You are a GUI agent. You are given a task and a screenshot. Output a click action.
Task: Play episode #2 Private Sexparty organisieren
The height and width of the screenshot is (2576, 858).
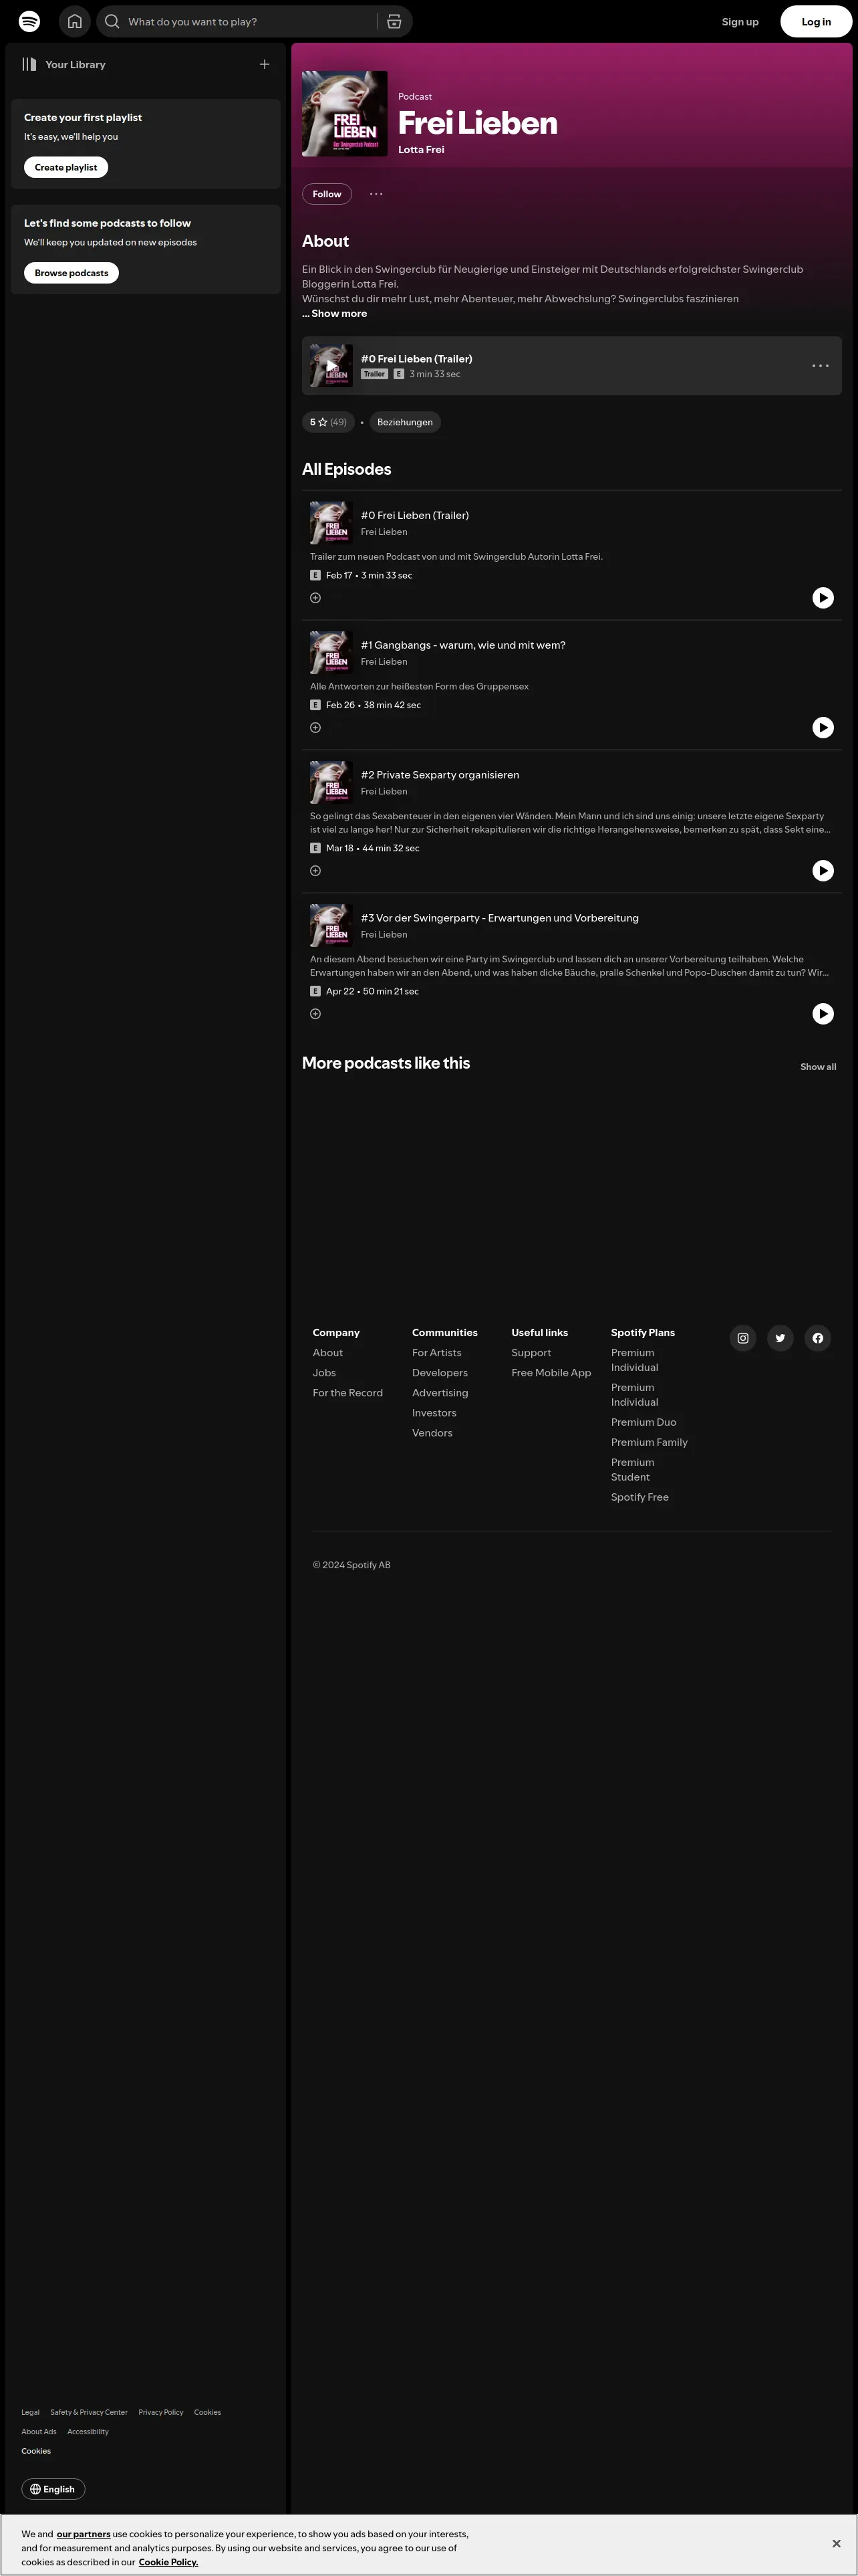point(823,871)
